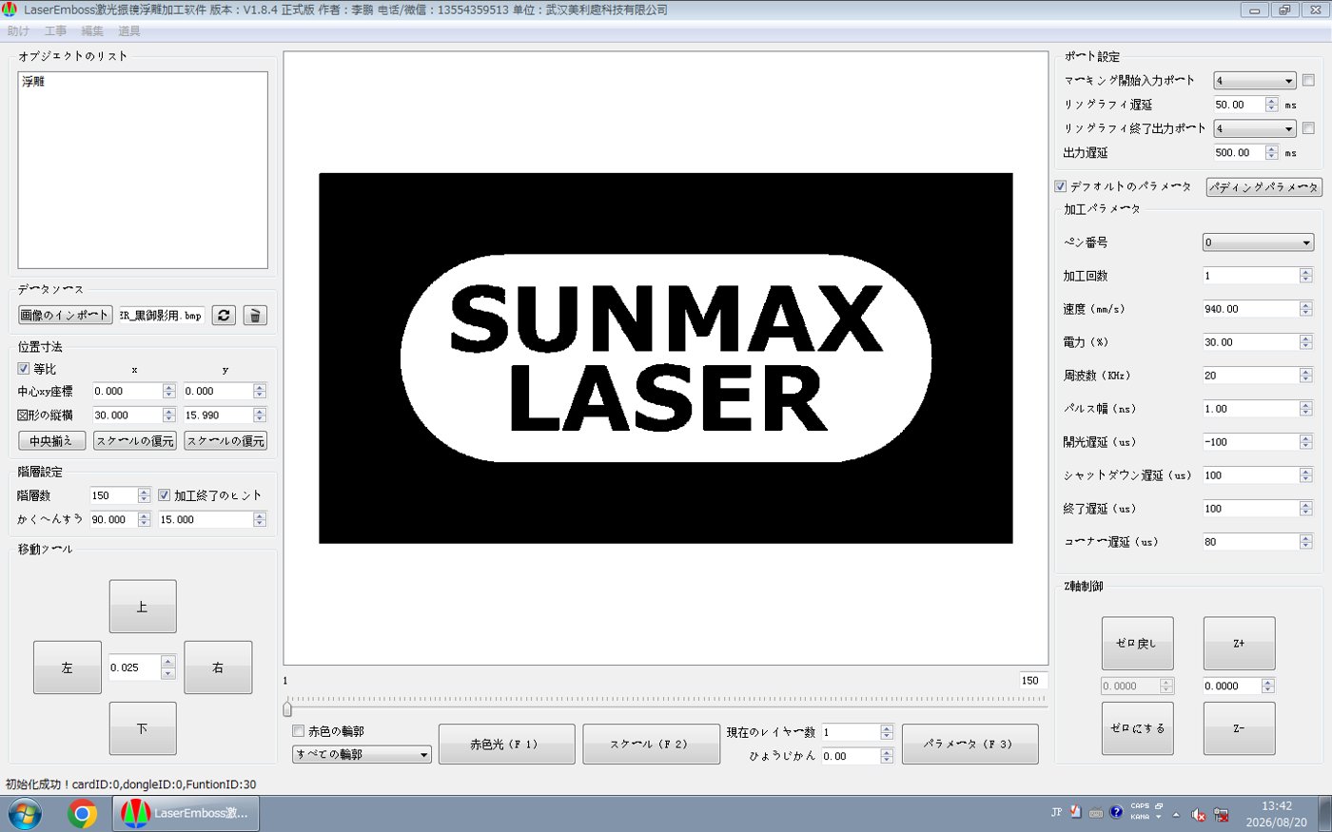Viewport: 1332px width, 832px height.
Task: Move the object with the 上 button
Action: click(x=143, y=607)
